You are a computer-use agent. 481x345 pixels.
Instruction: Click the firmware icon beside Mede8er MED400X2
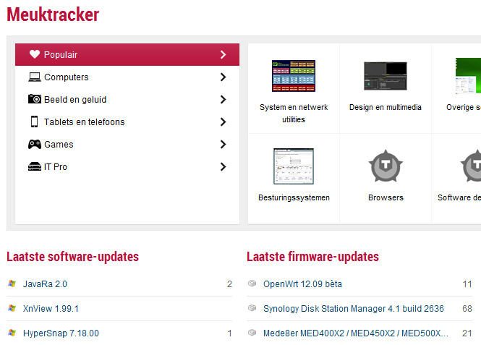[x=252, y=333]
